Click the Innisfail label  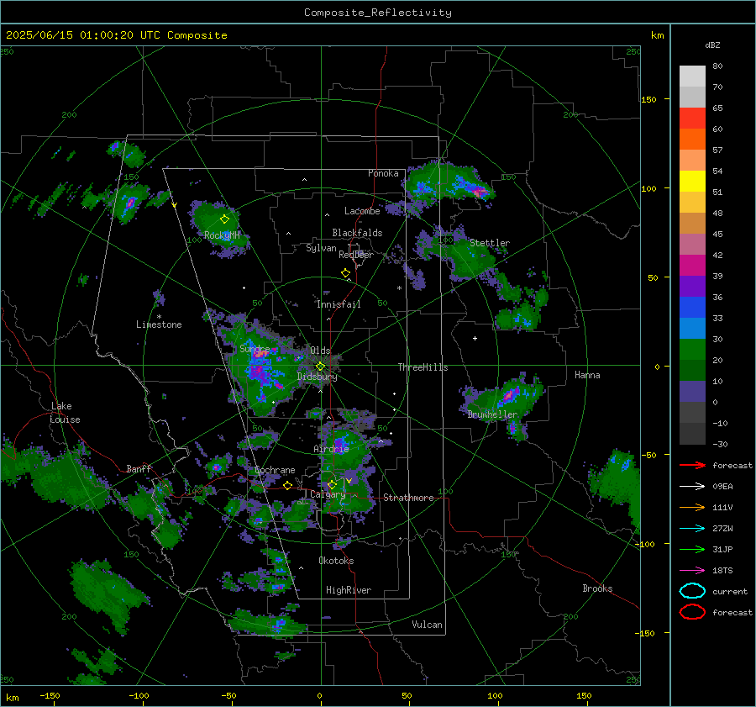pyautogui.click(x=339, y=304)
